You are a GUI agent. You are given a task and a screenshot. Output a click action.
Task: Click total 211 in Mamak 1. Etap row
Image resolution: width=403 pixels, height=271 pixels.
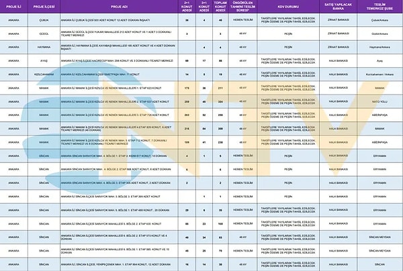[x=220, y=88]
